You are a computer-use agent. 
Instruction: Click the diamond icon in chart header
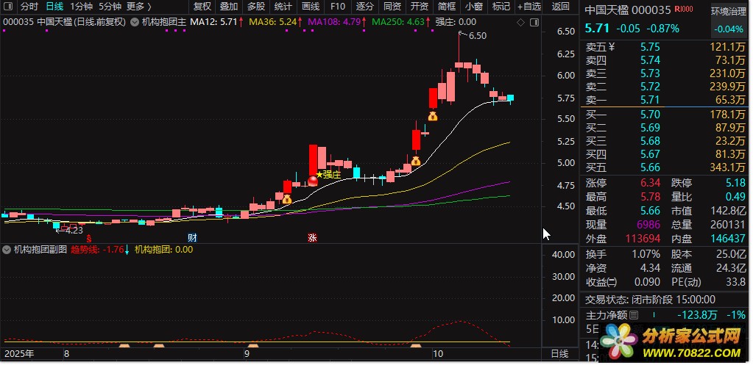521,22
